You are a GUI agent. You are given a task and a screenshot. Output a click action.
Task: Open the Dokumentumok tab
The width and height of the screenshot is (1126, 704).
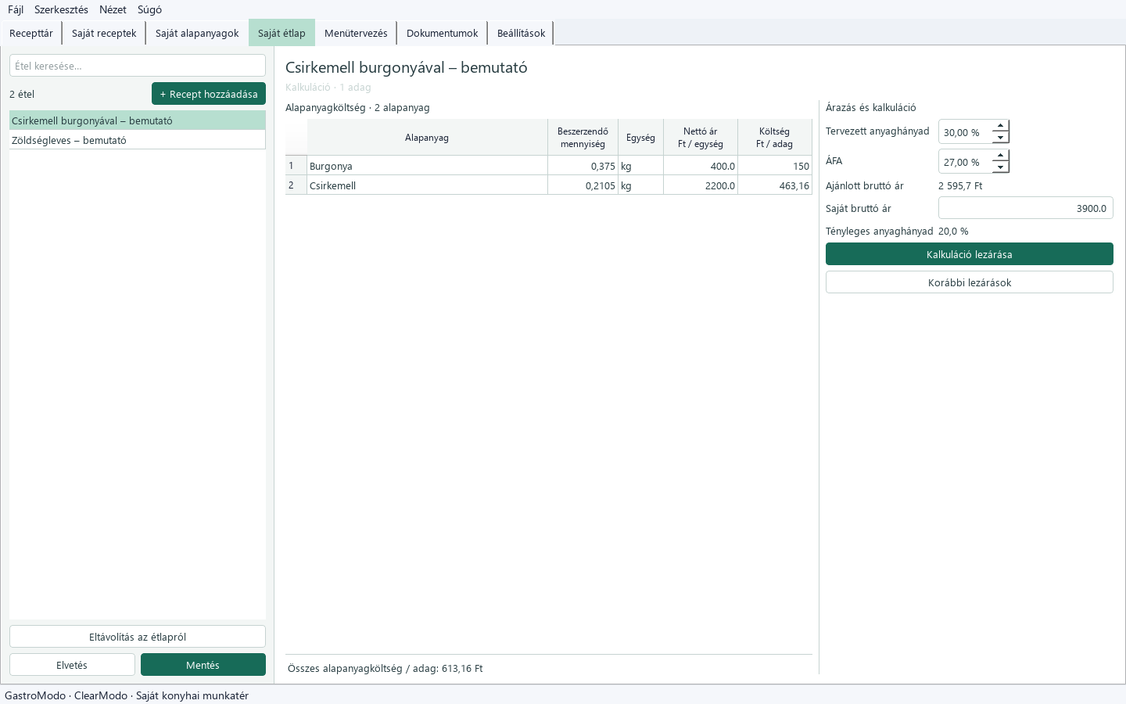pos(442,33)
